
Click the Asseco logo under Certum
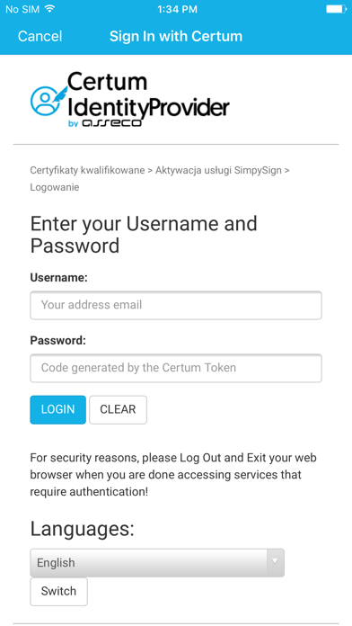click(x=105, y=123)
